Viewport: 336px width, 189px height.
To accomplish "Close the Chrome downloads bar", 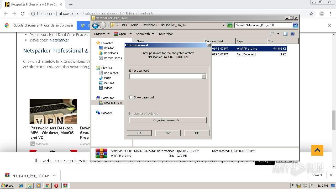I will pos(331,175).
